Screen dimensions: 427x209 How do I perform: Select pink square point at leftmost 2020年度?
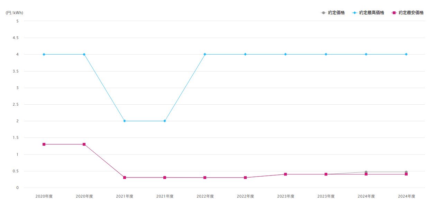44,144
